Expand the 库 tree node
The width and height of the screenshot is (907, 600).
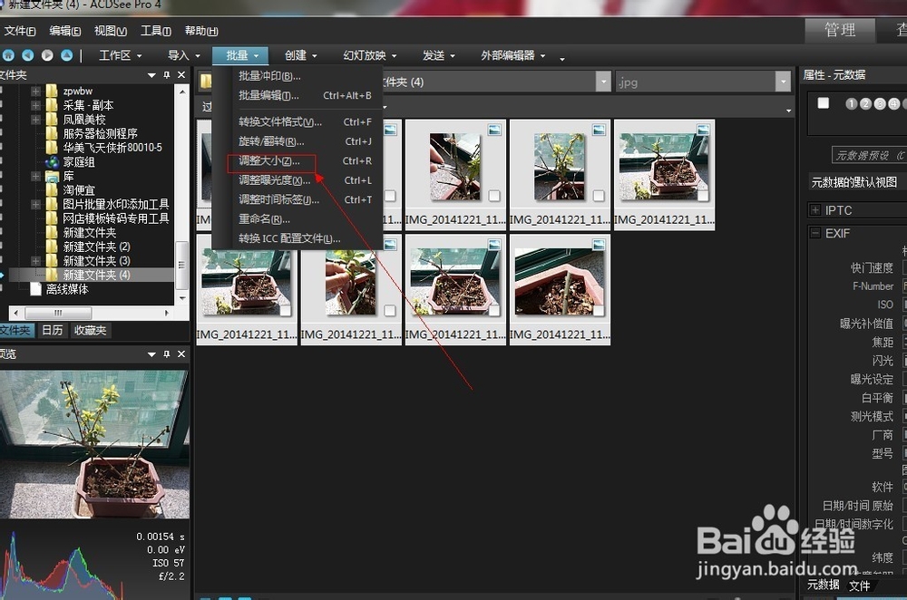tap(35, 177)
